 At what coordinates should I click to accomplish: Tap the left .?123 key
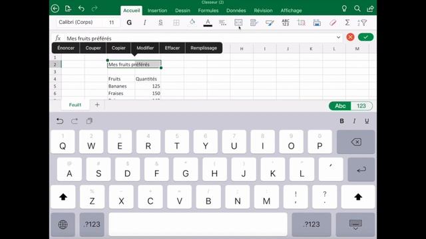(92, 224)
